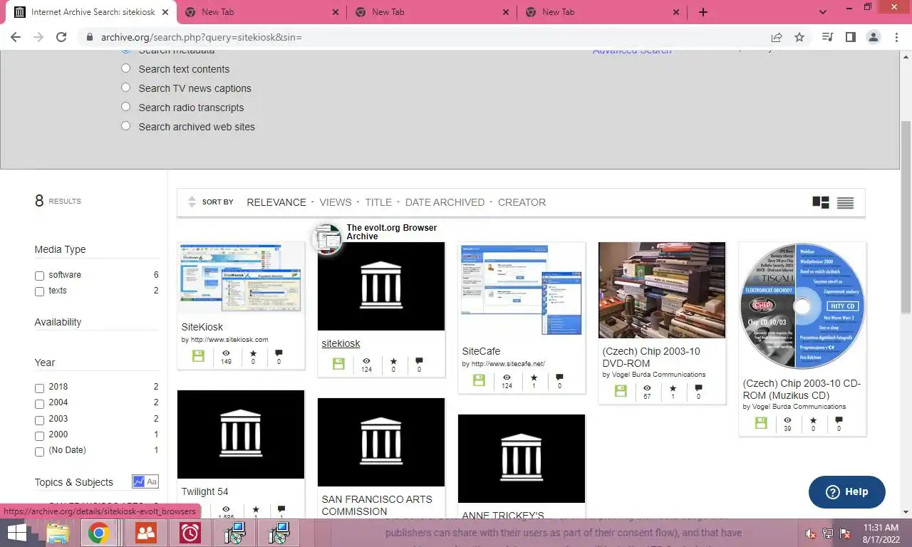This screenshot has width=912, height=547.
Task: Click software icon on SiteCafe card
Action: click(479, 380)
